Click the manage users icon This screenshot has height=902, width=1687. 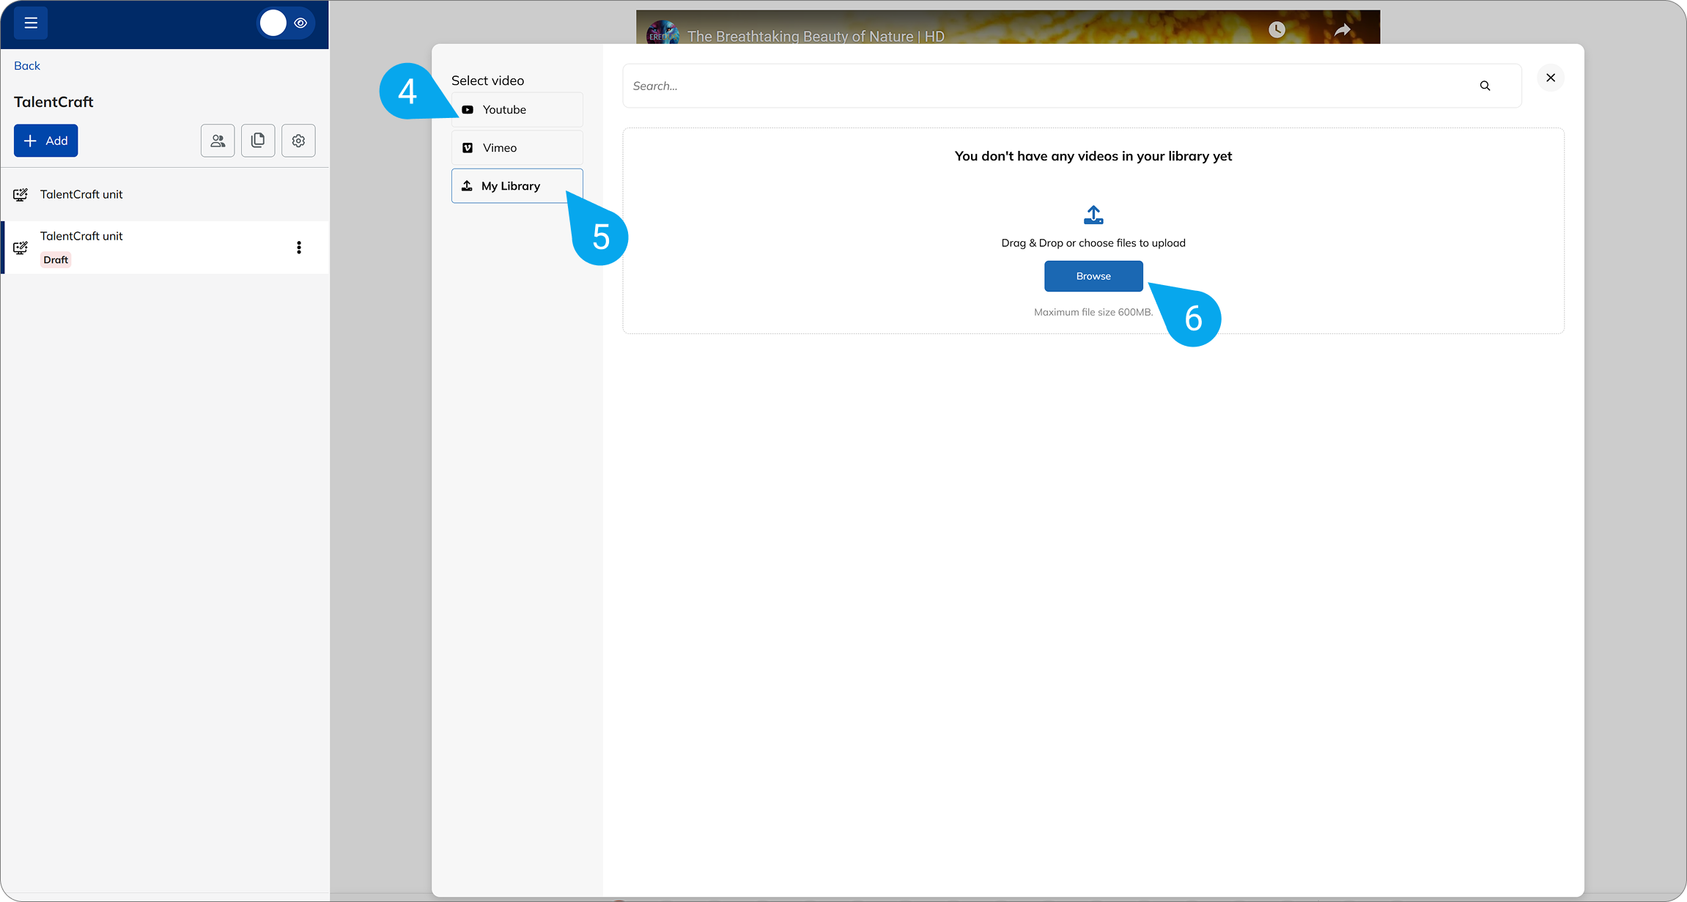coord(218,140)
